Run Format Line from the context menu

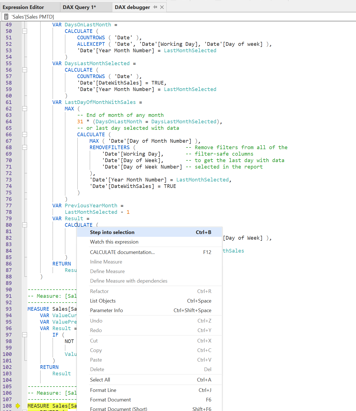pos(103,390)
